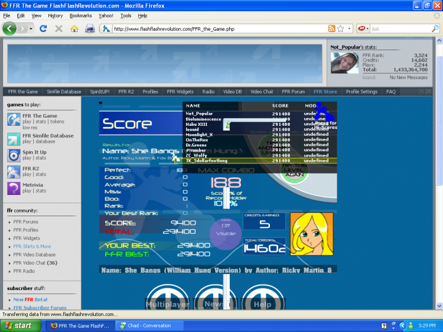This screenshot has width=443, height=332.
Task: Click the Spin It Up sidebar icon
Action: pyautogui.click(x=14, y=155)
